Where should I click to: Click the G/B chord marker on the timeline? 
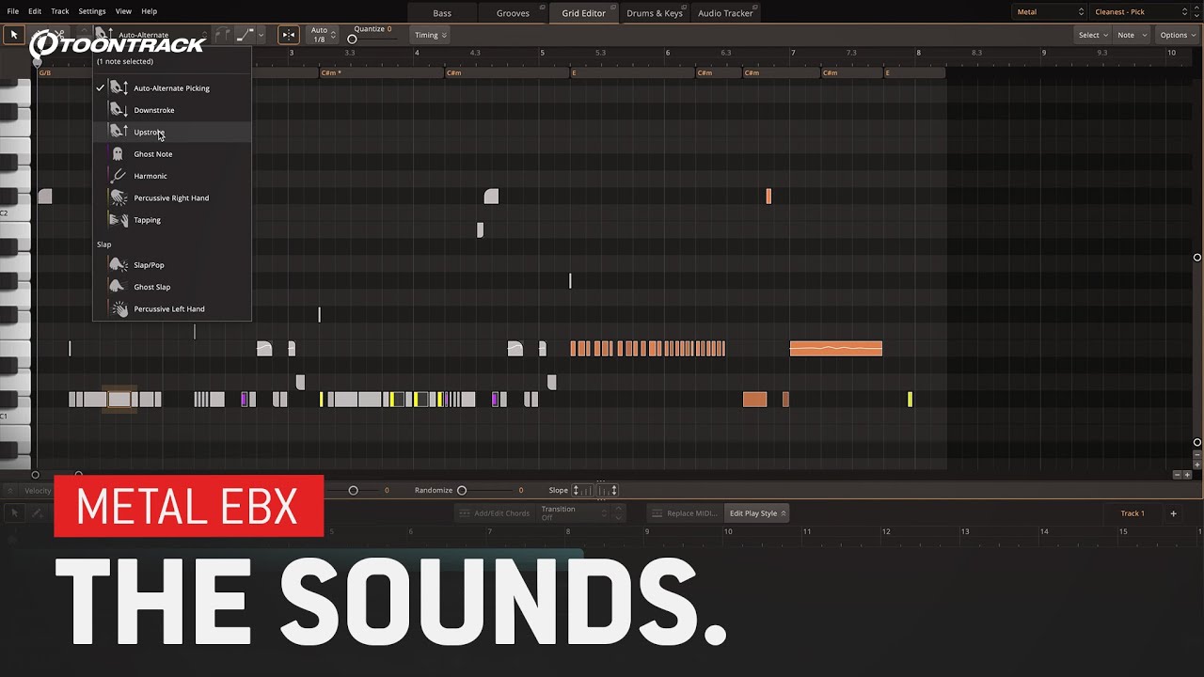point(45,72)
